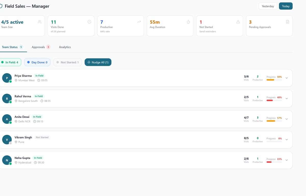Screen dimensions: 306x196
Task: Click the 4/5 active team size value
Action: tap(12, 22)
